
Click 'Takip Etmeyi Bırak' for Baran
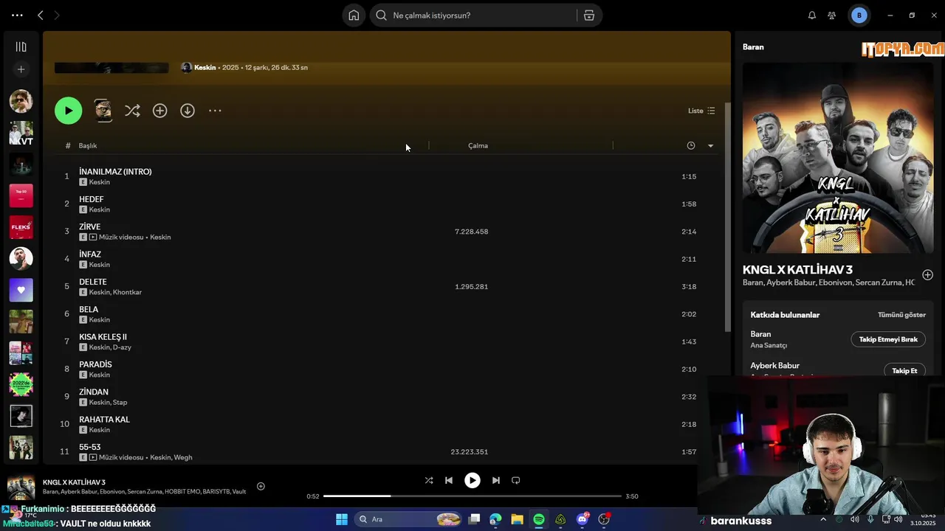click(x=888, y=339)
